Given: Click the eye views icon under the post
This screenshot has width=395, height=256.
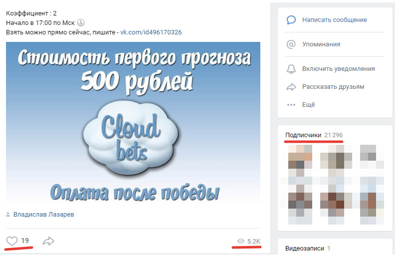Looking at the screenshot, I should point(241,242).
